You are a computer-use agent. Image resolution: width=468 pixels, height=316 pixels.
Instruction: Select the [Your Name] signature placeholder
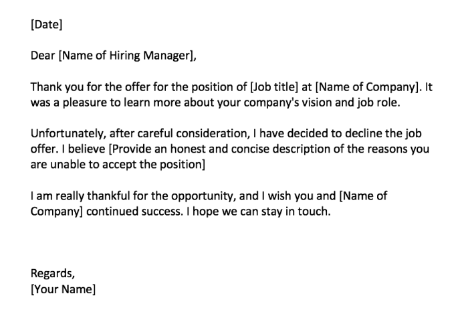point(64,290)
